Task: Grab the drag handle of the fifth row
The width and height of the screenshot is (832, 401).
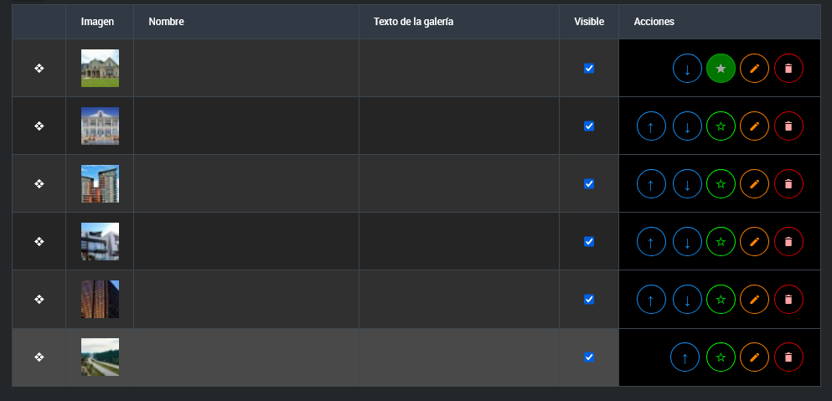Action: point(39,300)
